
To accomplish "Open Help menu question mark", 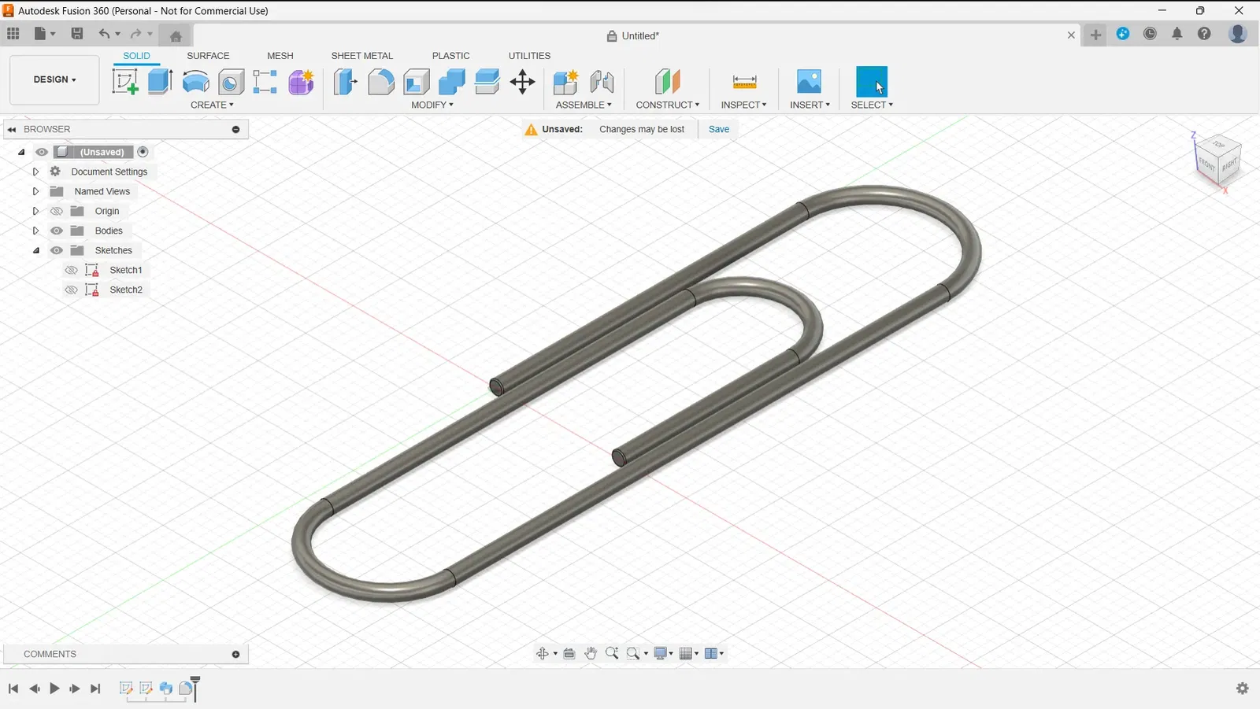I will 1204,34.
